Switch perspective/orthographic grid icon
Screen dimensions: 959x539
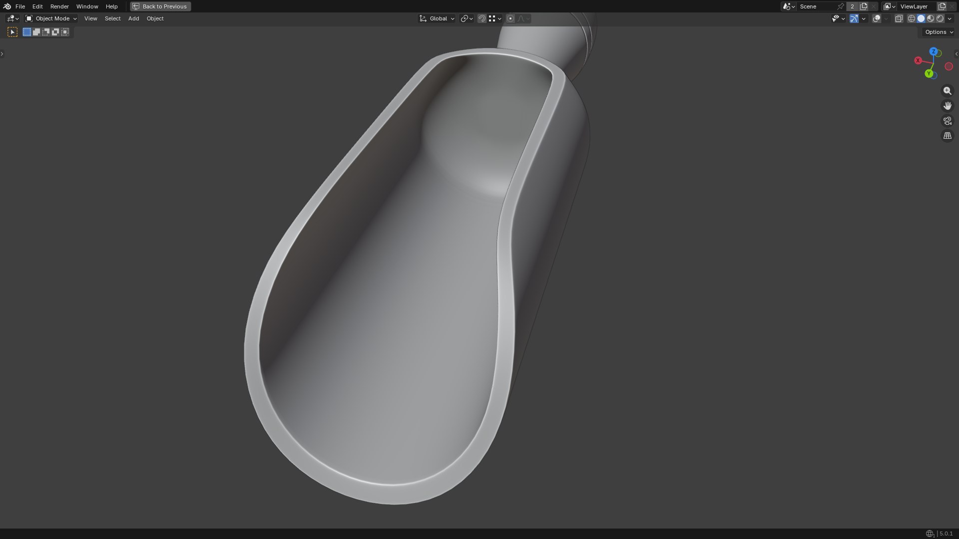[947, 136]
